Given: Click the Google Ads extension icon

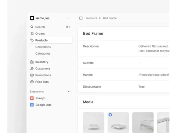Looking at the screenshot, I should click(x=32, y=105).
